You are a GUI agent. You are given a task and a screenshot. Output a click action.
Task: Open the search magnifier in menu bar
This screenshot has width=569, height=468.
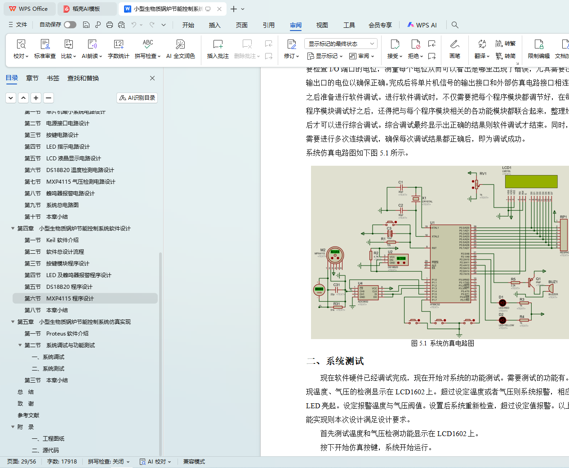(x=455, y=25)
